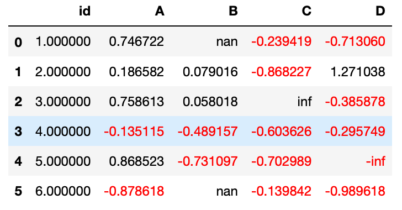The height and width of the screenshot is (210, 402).
Task: Click cell value 0.758613
Action: click(136, 101)
